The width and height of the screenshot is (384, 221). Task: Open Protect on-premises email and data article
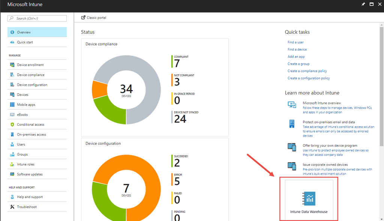[328, 122]
